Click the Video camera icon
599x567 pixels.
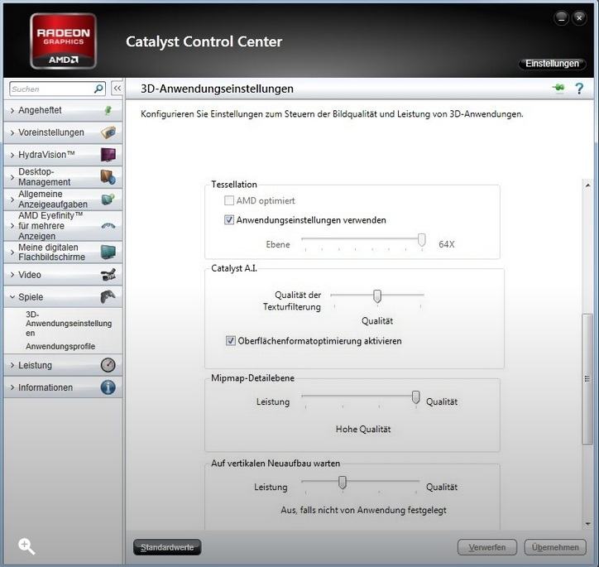[x=108, y=275]
